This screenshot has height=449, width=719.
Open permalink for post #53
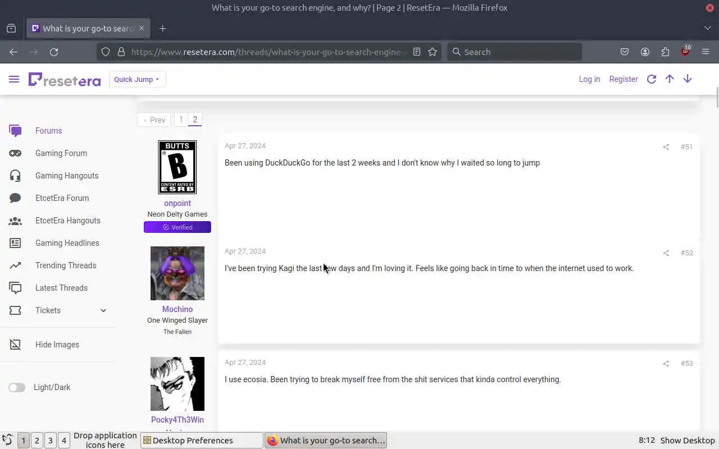[686, 364]
